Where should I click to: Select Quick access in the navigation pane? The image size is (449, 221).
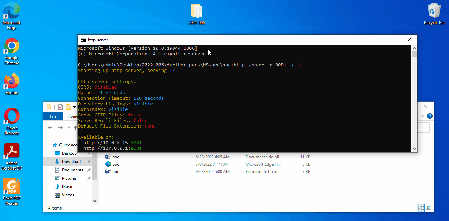pyautogui.click(x=65, y=145)
